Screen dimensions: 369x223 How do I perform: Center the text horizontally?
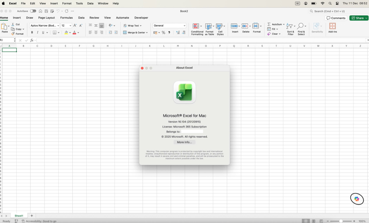pyautogui.click(x=96, y=33)
